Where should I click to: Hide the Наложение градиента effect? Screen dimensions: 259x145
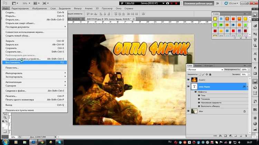tap(199, 103)
